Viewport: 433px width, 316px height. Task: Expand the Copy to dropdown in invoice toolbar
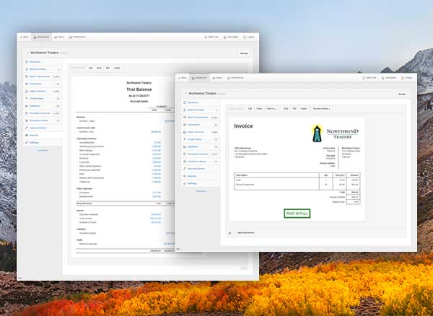tap(271, 109)
